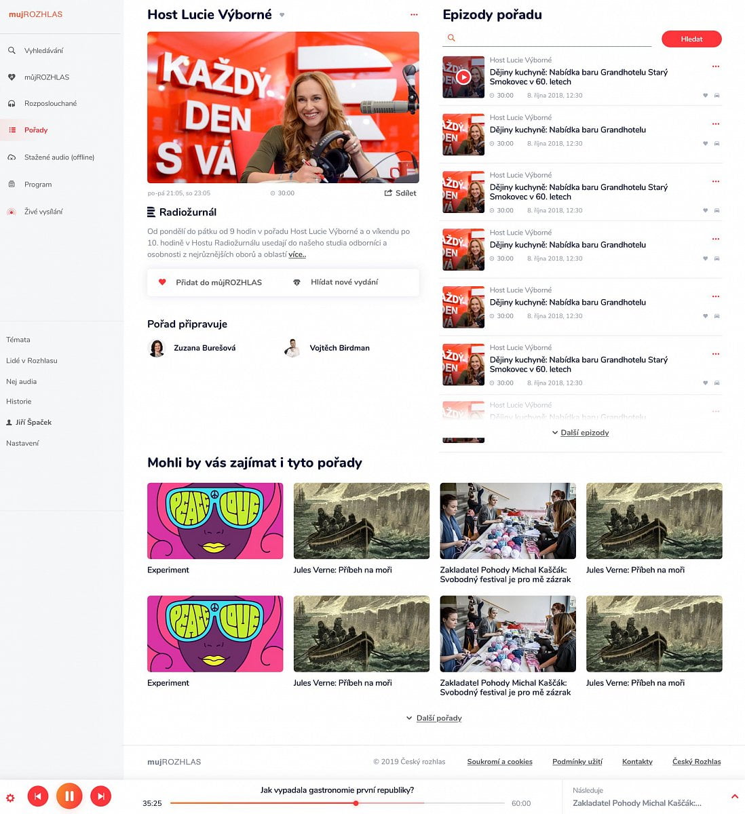The height and width of the screenshot is (814, 745).
Task: Click the Hledat search button
Action: tap(691, 39)
